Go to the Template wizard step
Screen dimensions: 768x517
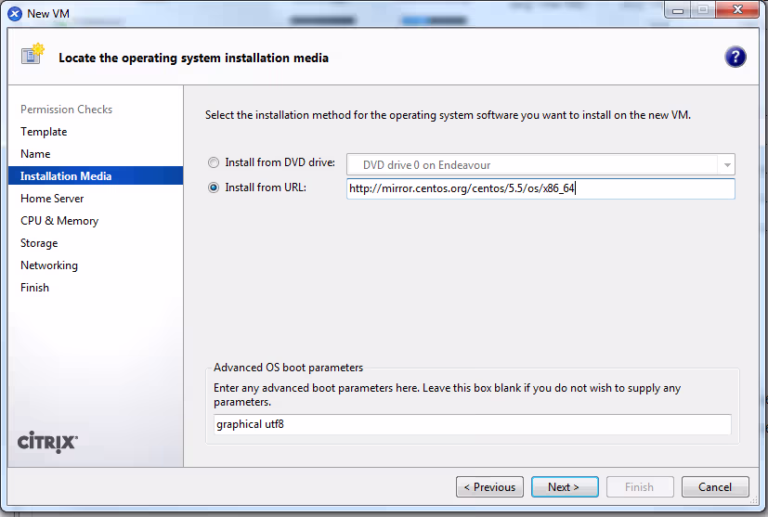44,132
